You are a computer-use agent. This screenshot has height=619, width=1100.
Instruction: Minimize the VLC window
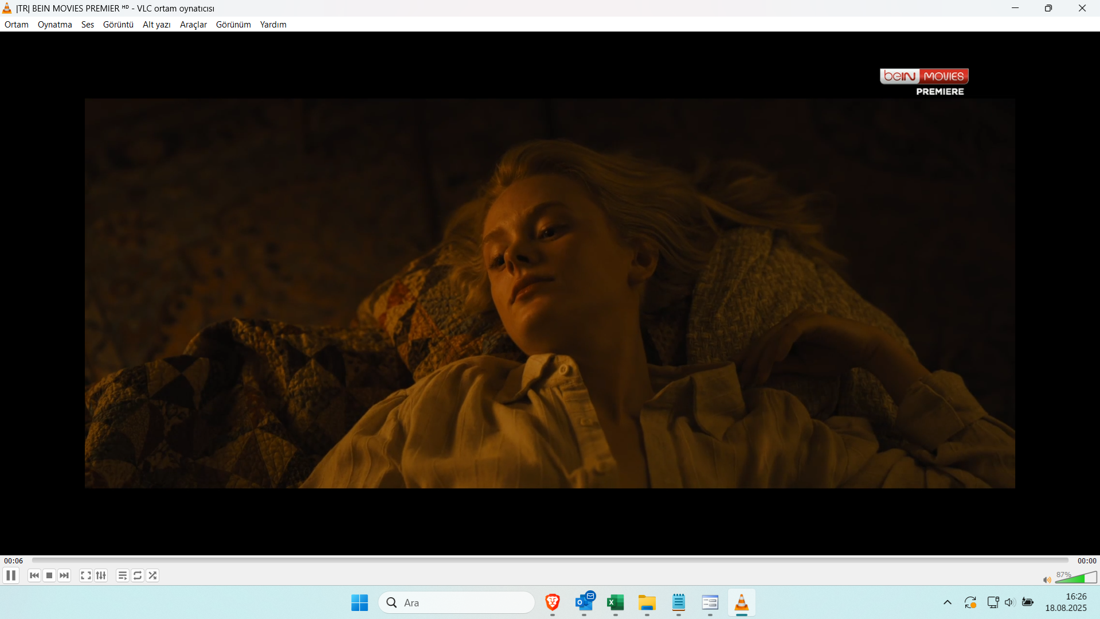[1015, 8]
